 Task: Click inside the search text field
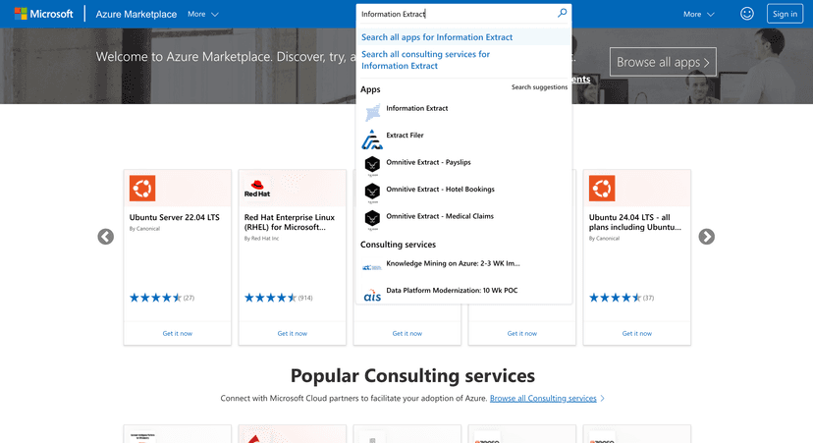(452, 14)
